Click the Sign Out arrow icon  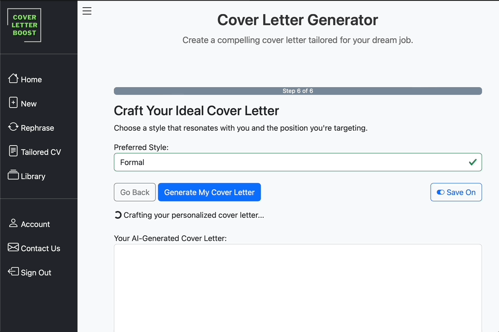click(x=13, y=271)
